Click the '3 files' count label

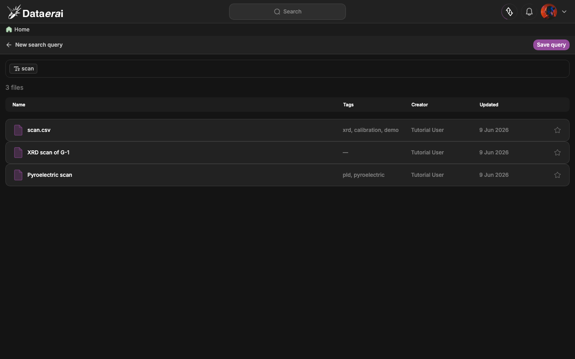pyautogui.click(x=14, y=88)
